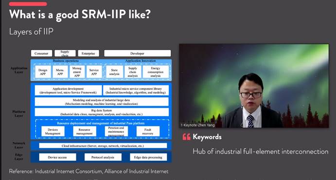Click the Big data System bar
336x180 pixels.
102,112
